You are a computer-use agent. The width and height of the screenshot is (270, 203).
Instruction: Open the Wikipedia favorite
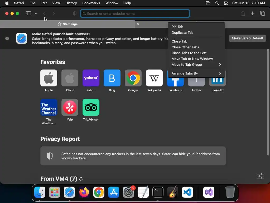click(x=154, y=78)
